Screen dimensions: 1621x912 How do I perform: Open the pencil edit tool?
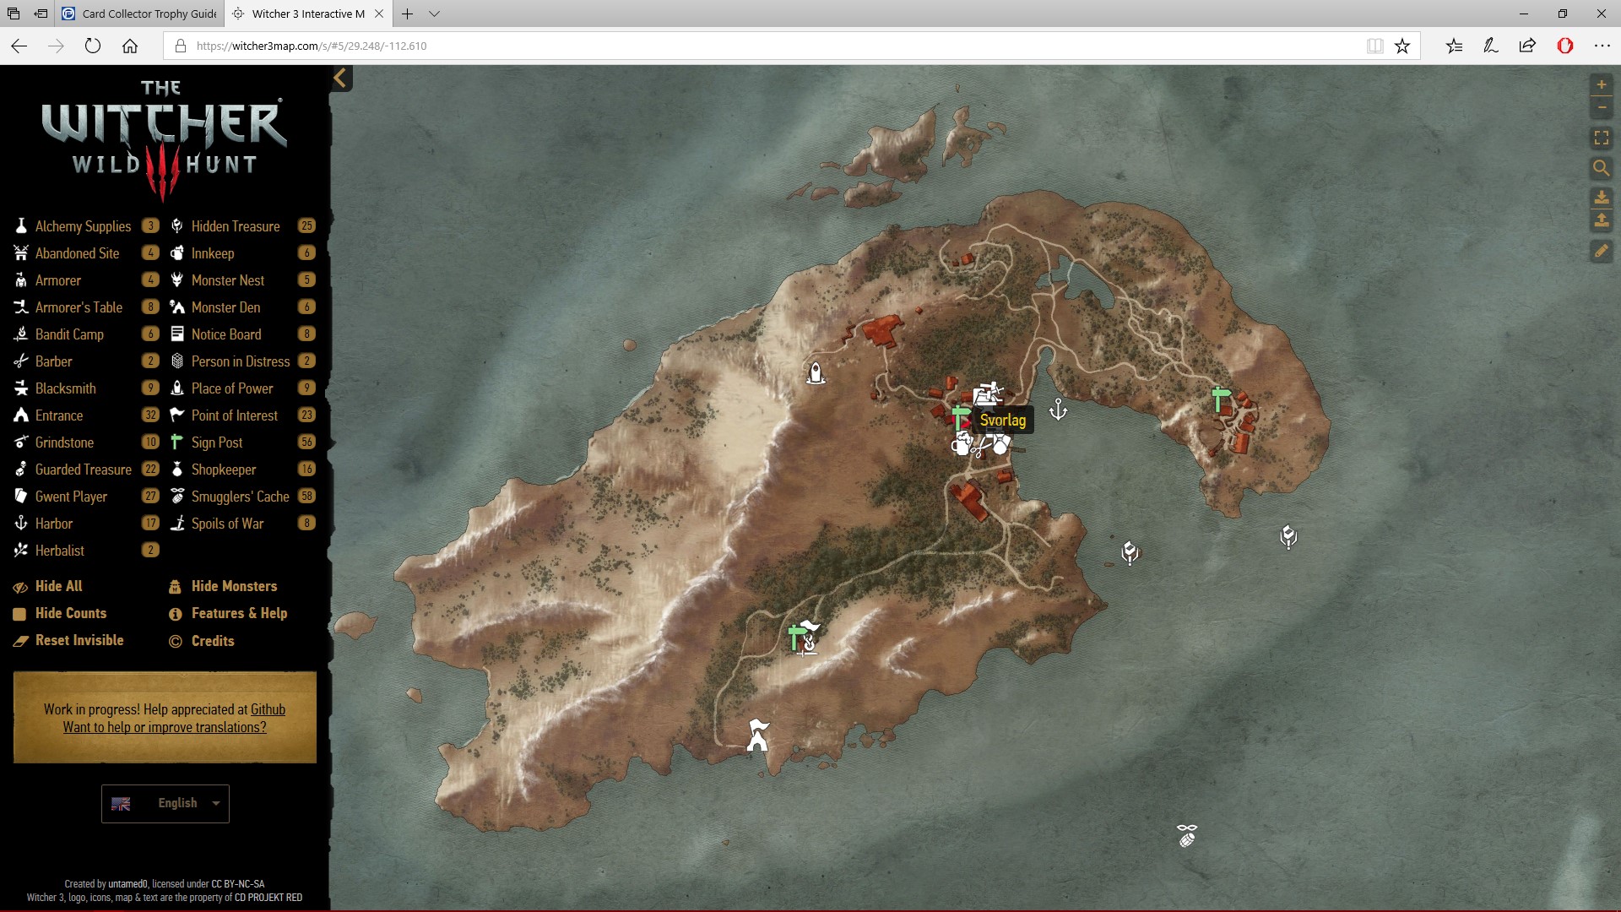coord(1601,251)
